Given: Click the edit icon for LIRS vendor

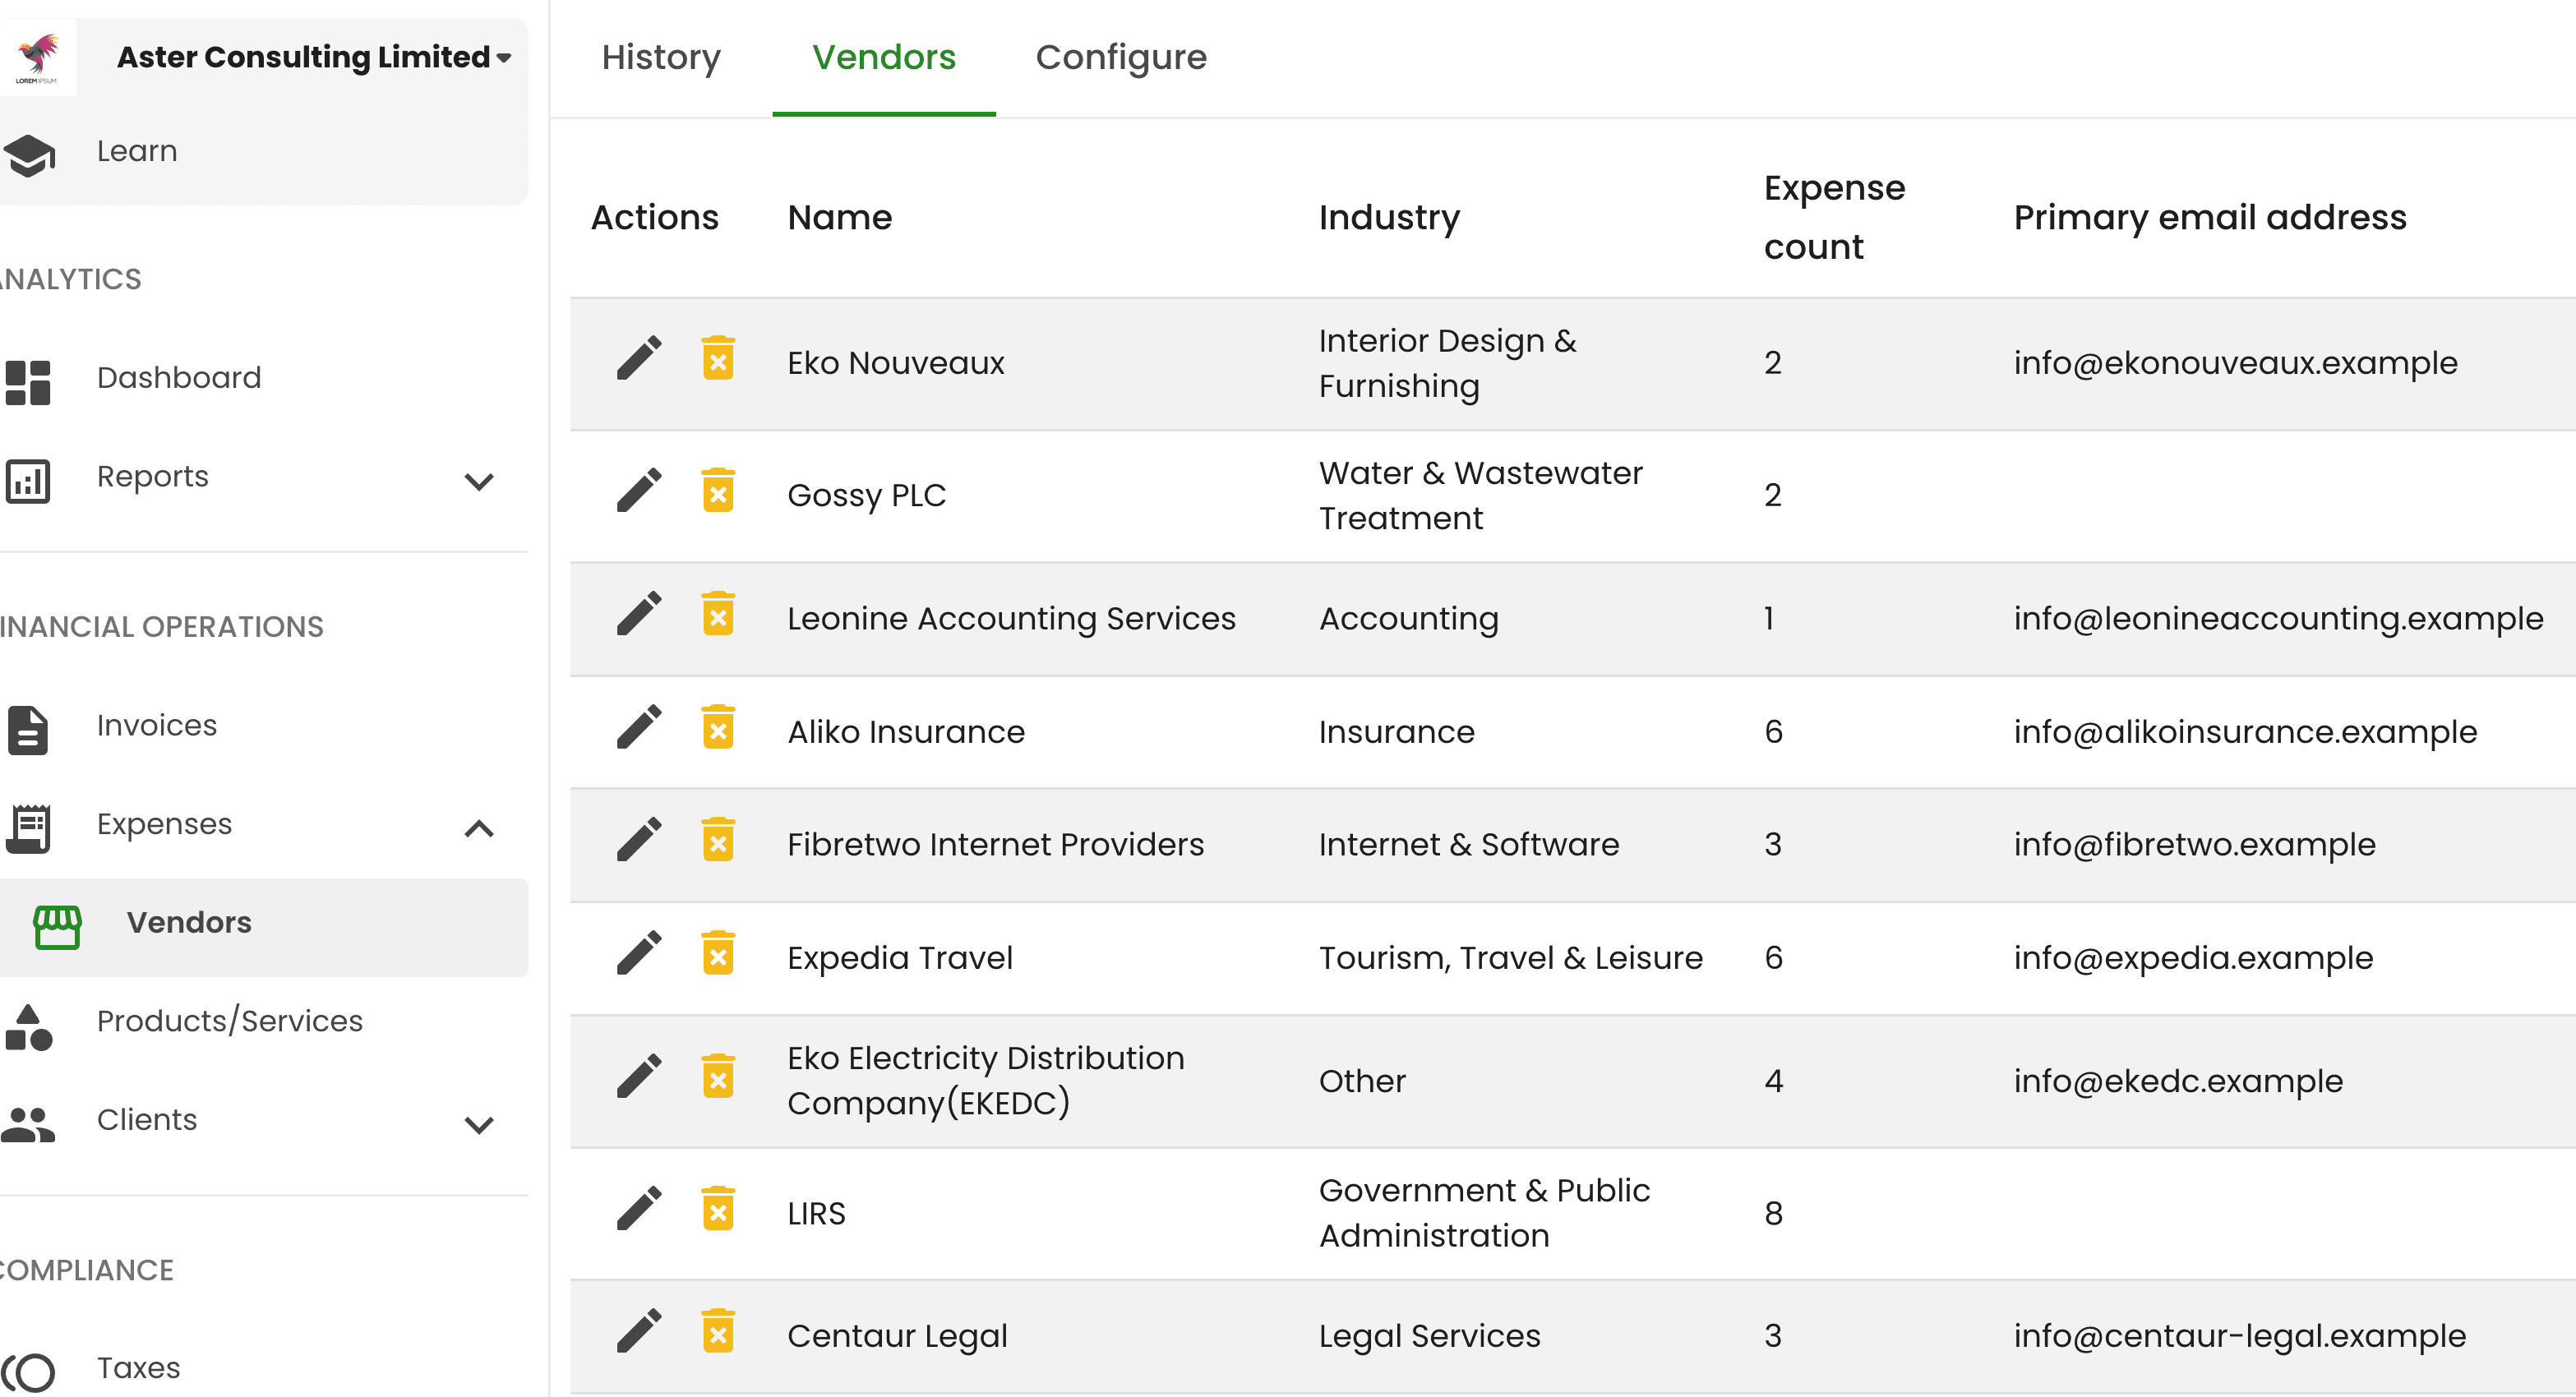Looking at the screenshot, I should (637, 1211).
